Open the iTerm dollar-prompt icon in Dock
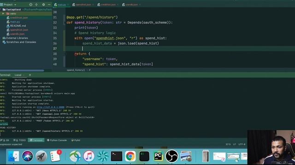295x165 pixels. [144, 156]
